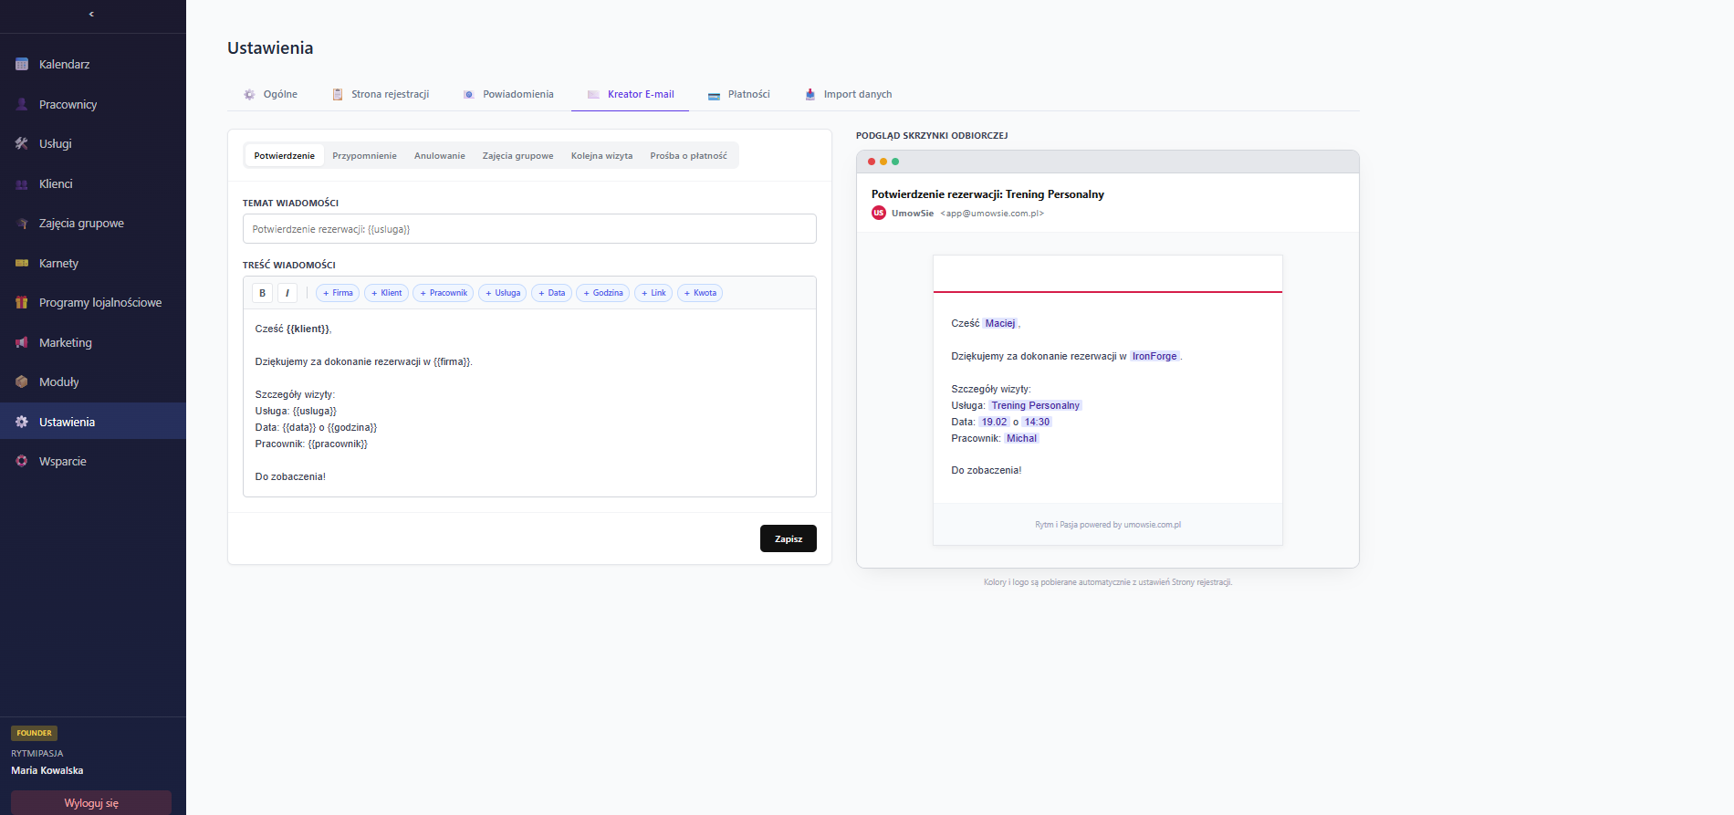Insert the + Usługa variable
This screenshot has width=1734, height=815.
[x=503, y=293]
